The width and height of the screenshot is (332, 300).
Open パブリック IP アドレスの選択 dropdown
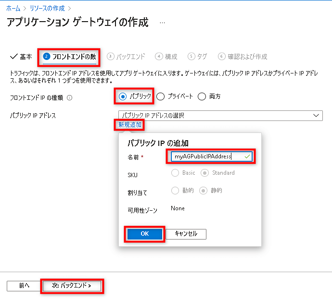tap(220, 116)
